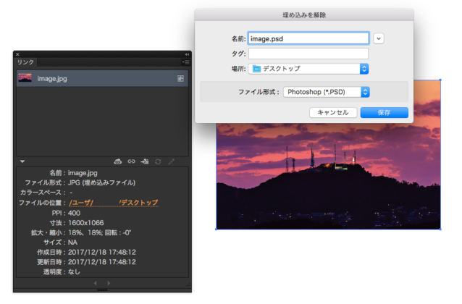Click the 更新日時 value 2017/12/18 17:48:12
The width and height of the screenshot is (462, 304).
pyautogui.click(x=102, y=262)
